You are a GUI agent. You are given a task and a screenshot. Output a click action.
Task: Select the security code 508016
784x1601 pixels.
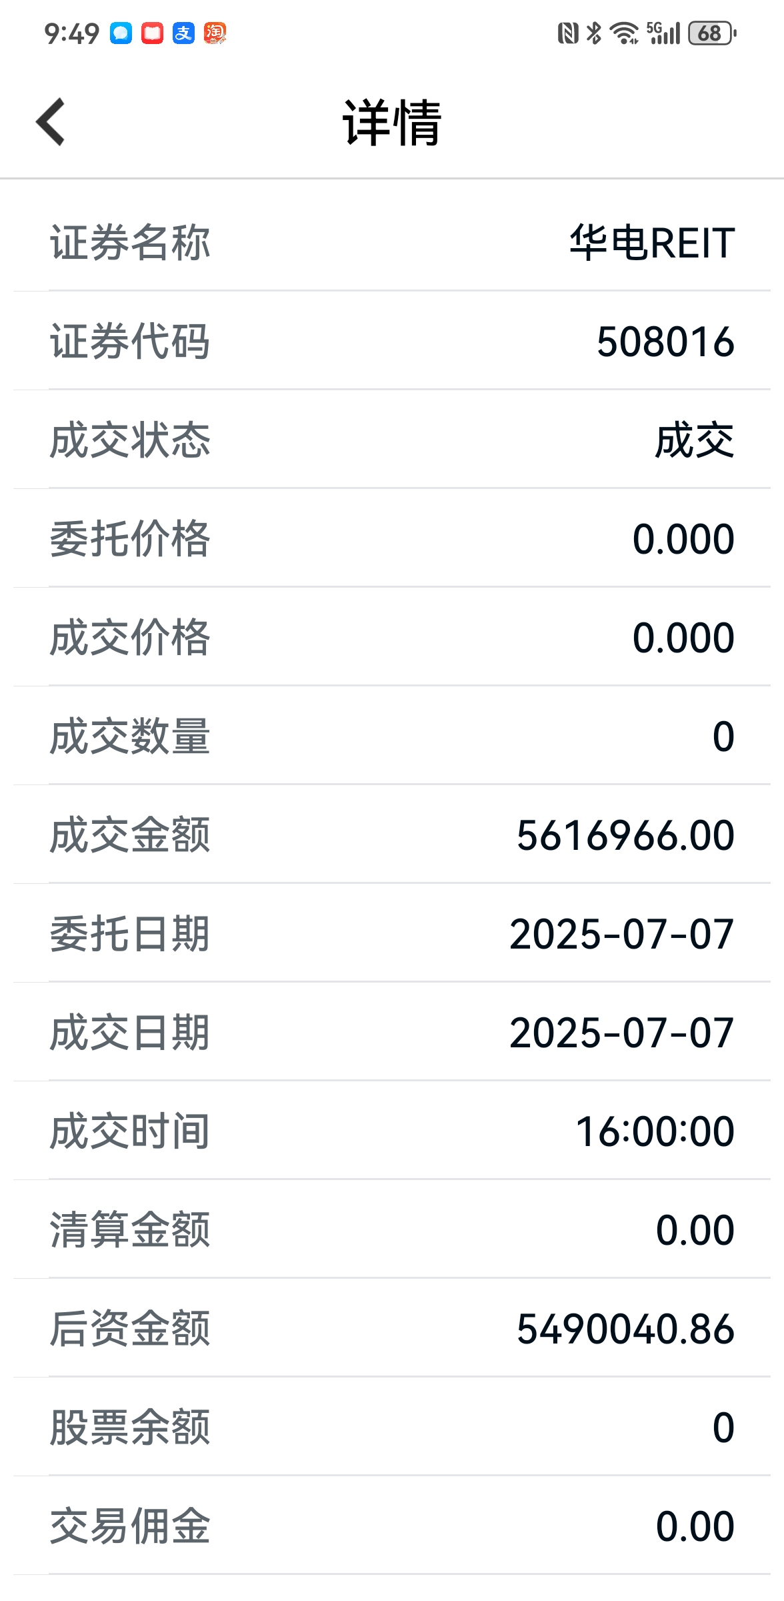(x=665, y=342)
